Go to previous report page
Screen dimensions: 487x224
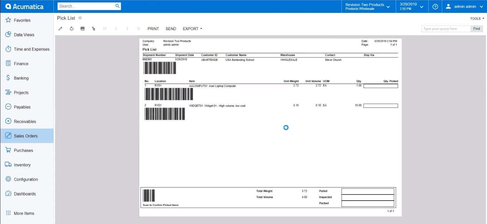[x=116, y=29]
